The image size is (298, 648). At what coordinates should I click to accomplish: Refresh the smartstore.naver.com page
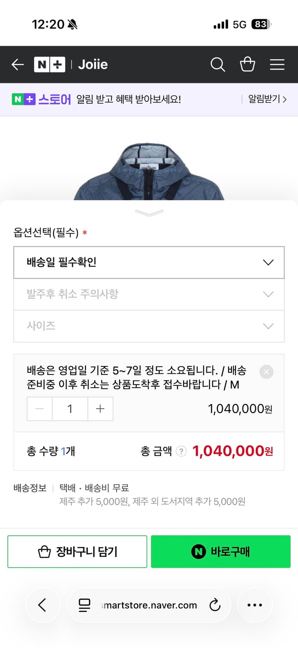[x=215, y=605]
